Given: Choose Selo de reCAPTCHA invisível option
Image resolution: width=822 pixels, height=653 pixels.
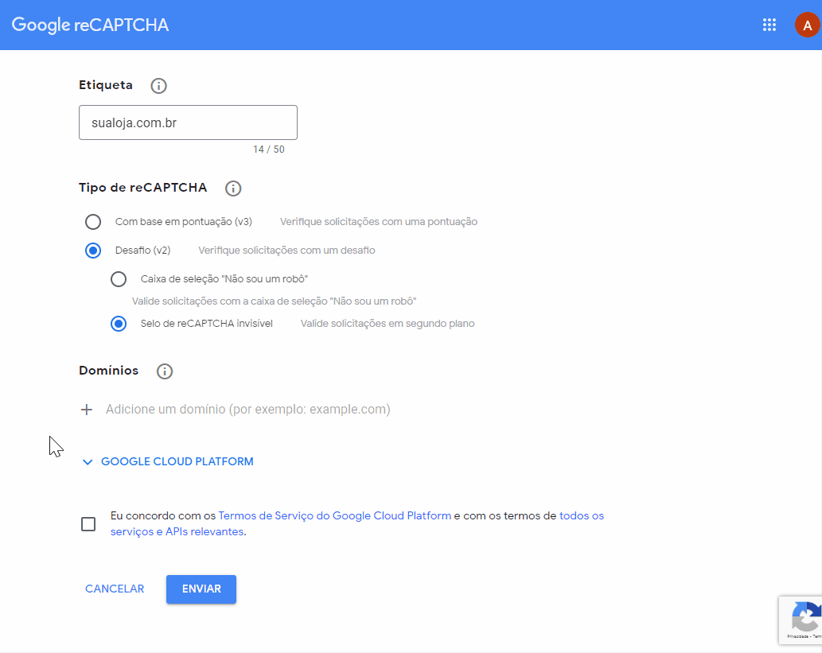Looking at the screenshot, I should [x=119, y=324].
